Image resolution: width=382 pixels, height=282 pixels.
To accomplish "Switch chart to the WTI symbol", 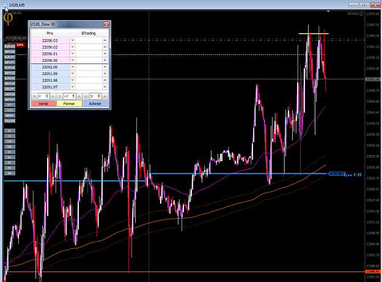I will (10, 104).
